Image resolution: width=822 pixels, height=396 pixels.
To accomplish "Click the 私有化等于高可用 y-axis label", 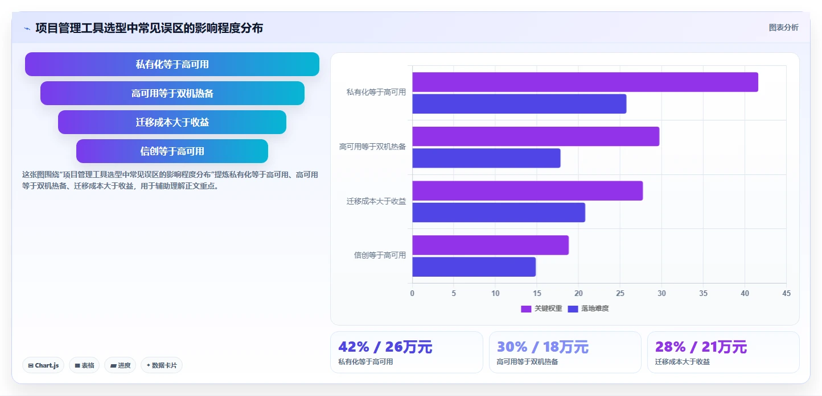I will (376, 92).
